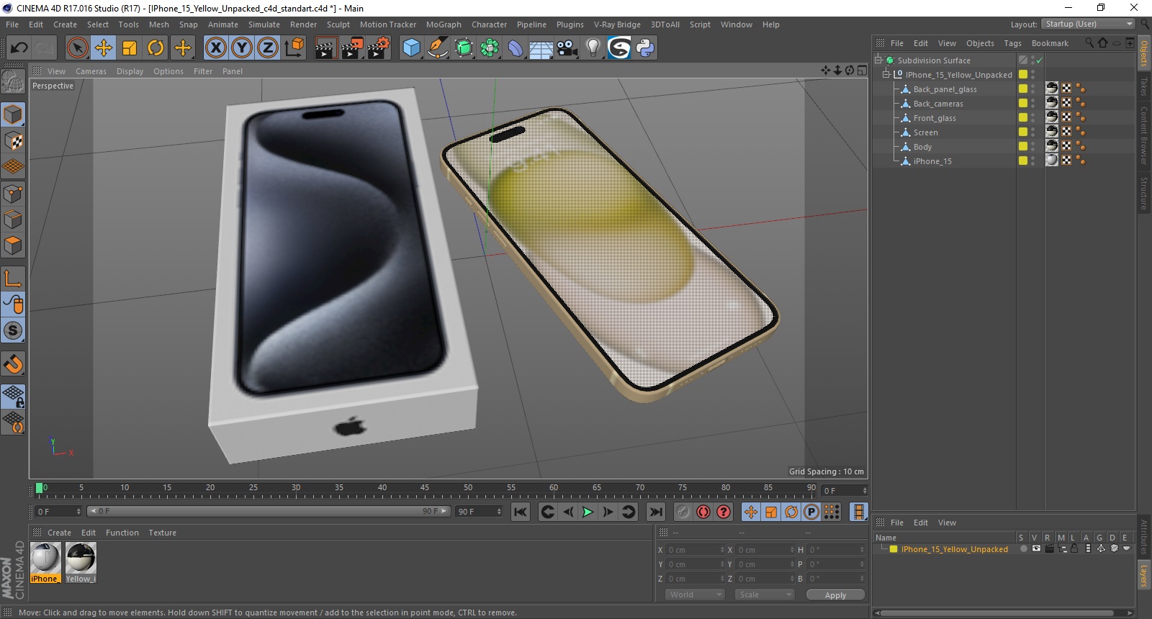Image resolution: width=1152 pixels, height=619 pixels.
Task: Click timeline frame 45 marker
Action: tap(425, 488)
